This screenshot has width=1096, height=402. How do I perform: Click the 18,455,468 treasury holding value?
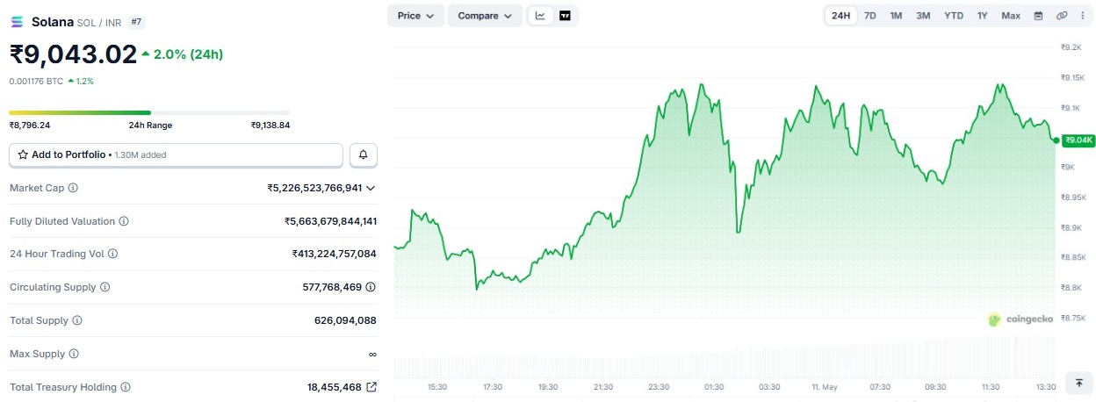[335, 387]
